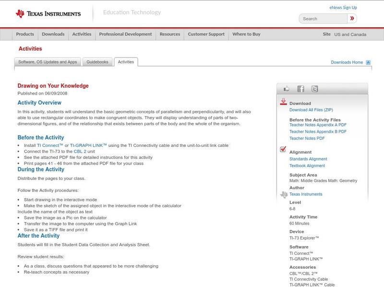Click the thumbs-up like icon
Screen dimensions: 384x287
tap(286, 89)
